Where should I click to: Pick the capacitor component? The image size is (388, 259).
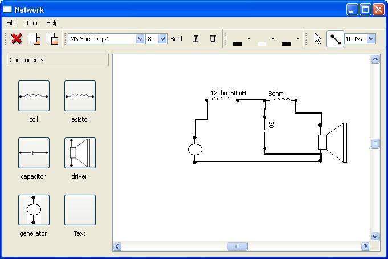[x=34, y=153]
